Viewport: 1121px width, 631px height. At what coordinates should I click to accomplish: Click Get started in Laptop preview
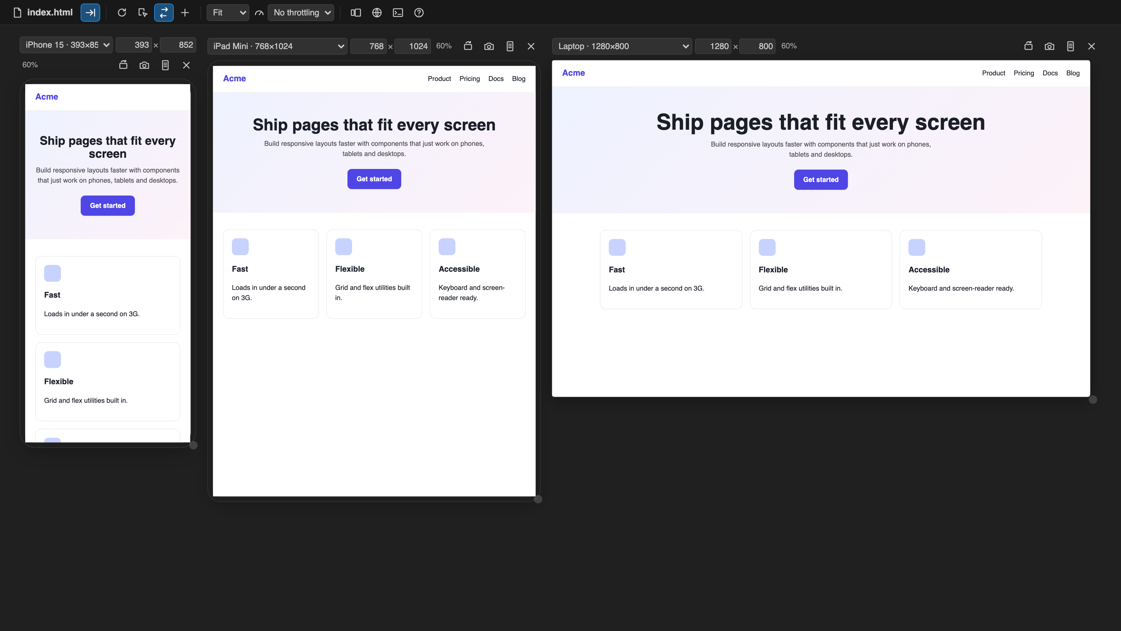click(x=821, y=179)
